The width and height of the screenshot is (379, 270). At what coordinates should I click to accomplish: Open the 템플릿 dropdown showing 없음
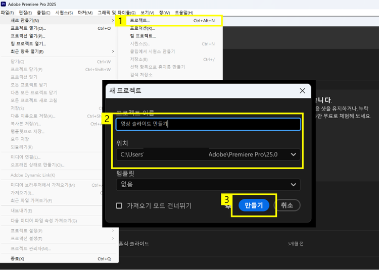pyautogui.click(x=208, y=185)
